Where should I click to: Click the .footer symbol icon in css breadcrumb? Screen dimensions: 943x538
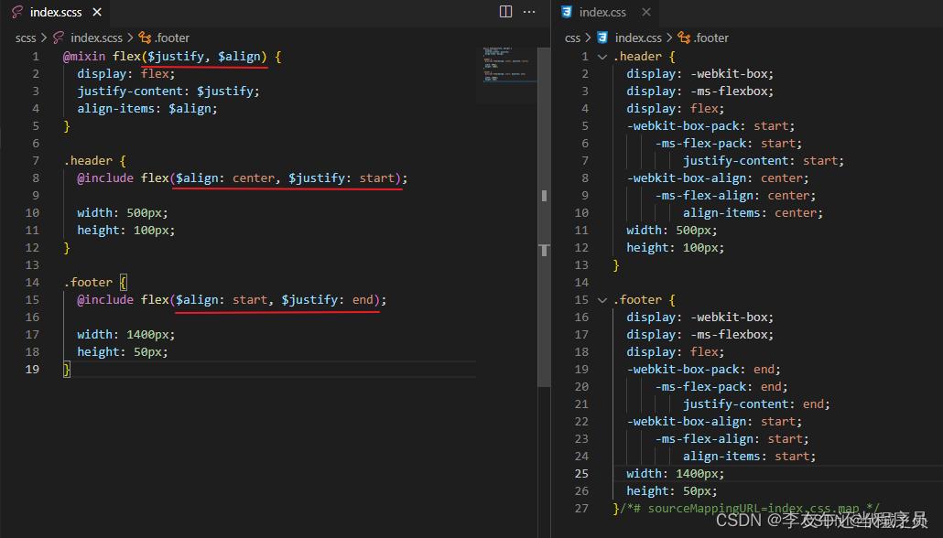tap(685, 38)
